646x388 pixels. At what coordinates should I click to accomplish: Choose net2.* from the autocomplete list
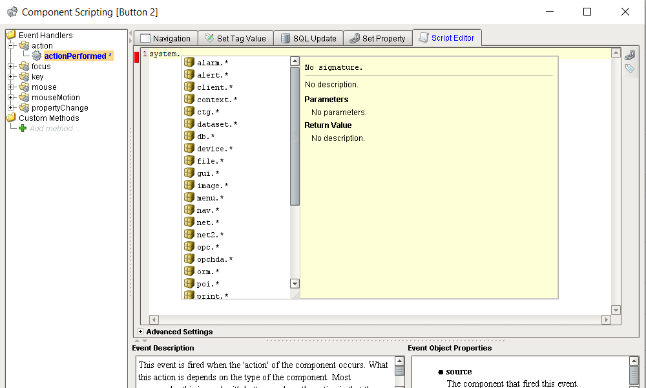point(236,235)
